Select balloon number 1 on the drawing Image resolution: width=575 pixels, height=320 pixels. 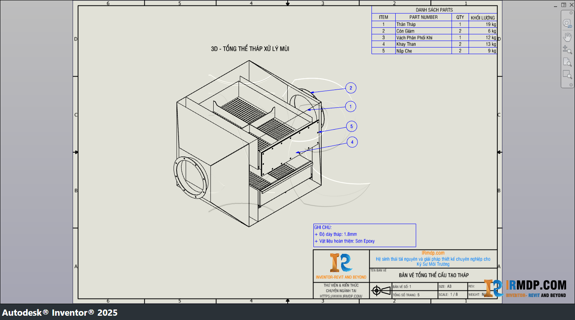click(350, 106)
